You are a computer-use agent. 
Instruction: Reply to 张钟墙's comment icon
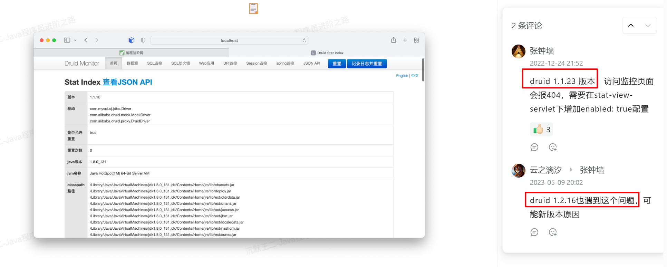(x=534, y=147)
